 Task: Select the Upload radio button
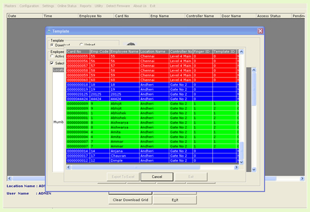(81, 44)
